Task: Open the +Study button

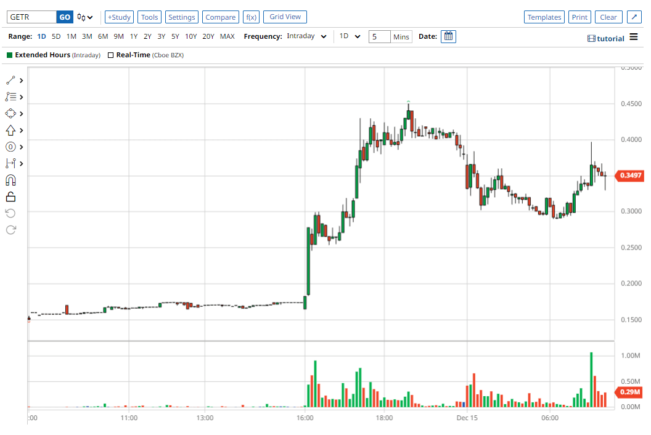Action: (119, 17)
